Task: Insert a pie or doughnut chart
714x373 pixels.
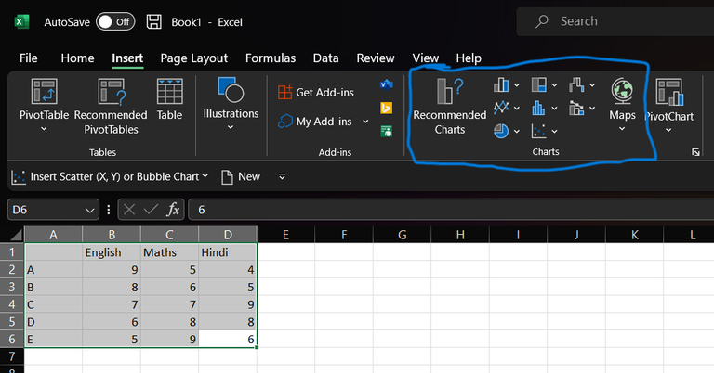Action: pyautogui.click(x=501, y=131)
